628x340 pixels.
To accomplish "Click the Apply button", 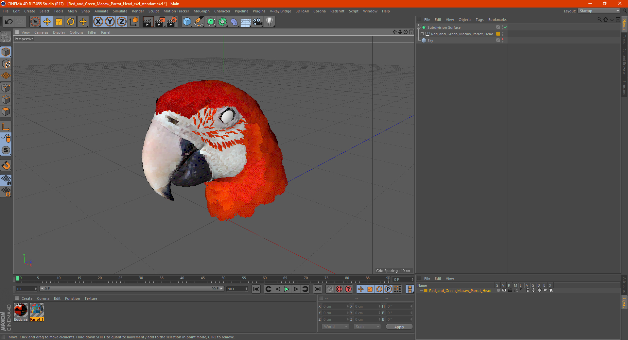I will [399, 327].
